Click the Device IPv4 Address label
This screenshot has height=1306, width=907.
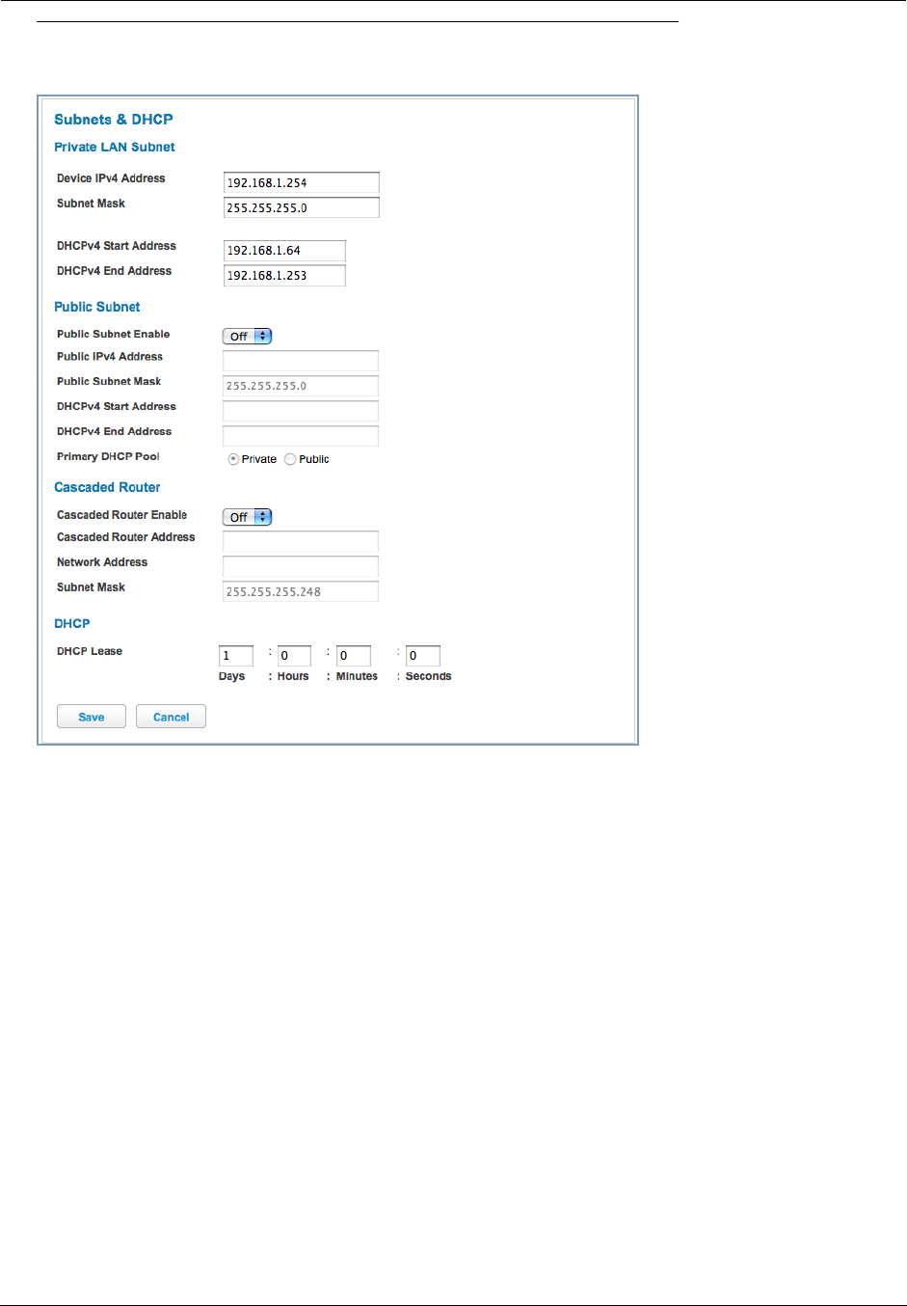coord(111,178)
